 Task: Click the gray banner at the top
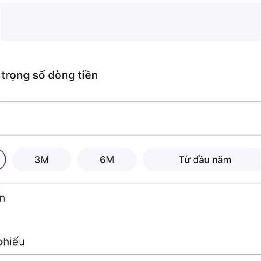[130, 22]
